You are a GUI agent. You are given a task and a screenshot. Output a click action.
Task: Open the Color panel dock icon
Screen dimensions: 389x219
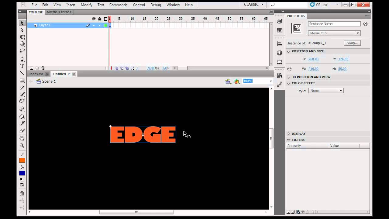[280, 21]
